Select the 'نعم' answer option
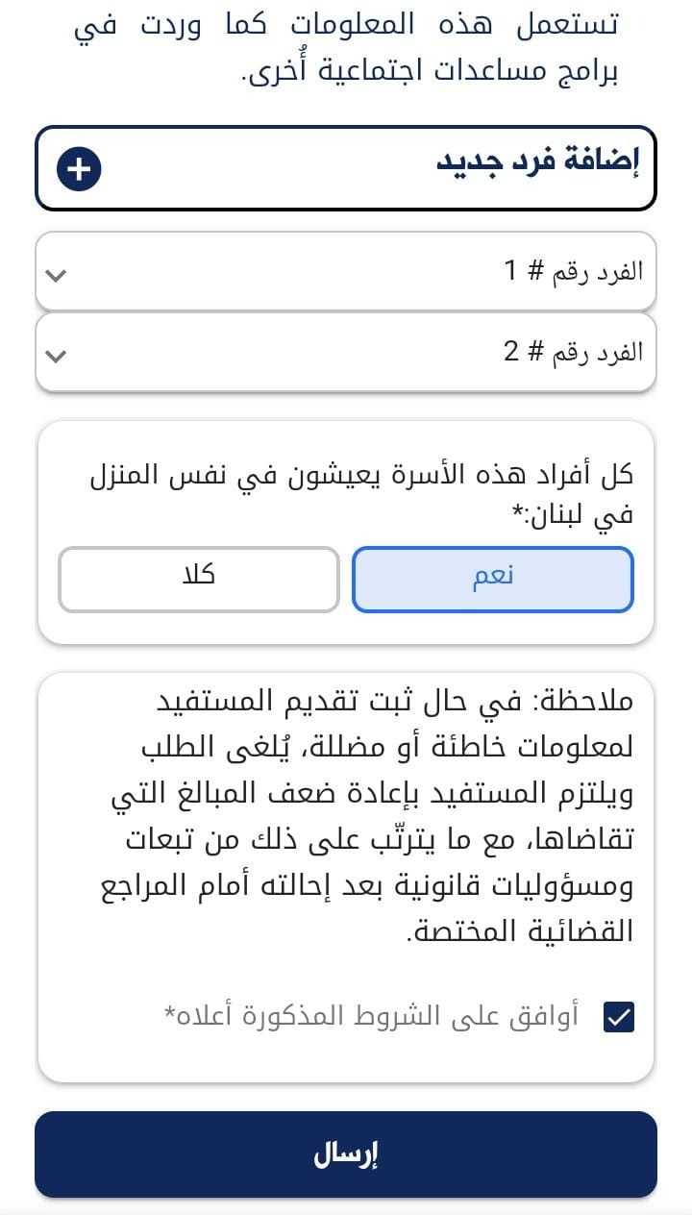Viewport: 692px width, 1215px height. coord(492,579)
